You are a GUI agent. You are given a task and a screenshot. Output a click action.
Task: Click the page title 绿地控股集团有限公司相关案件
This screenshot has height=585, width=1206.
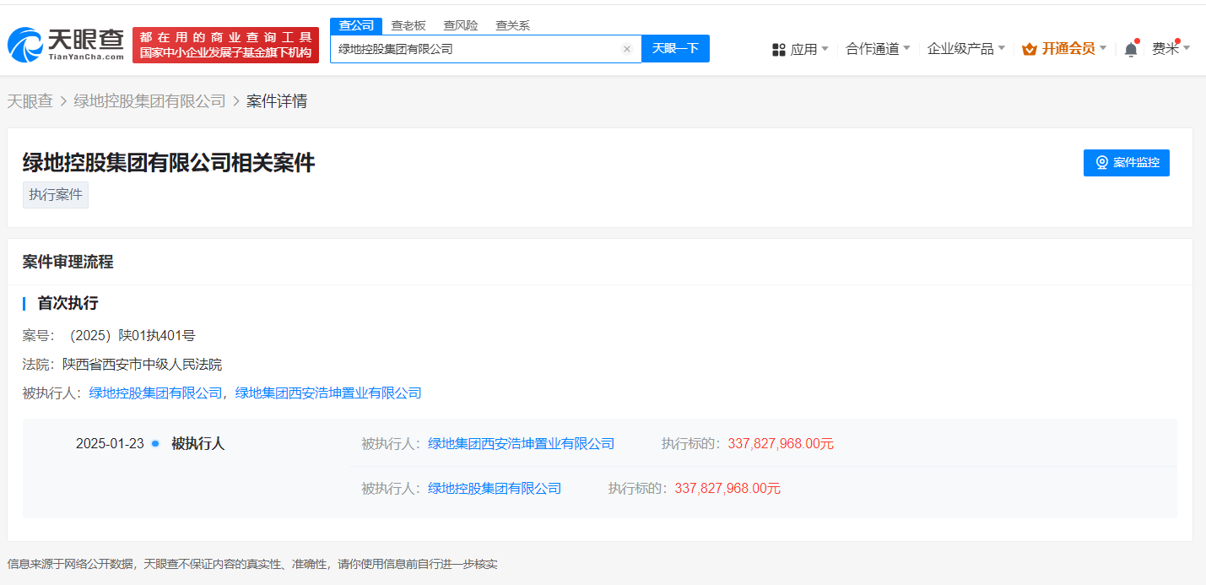[x=169, y=163]
